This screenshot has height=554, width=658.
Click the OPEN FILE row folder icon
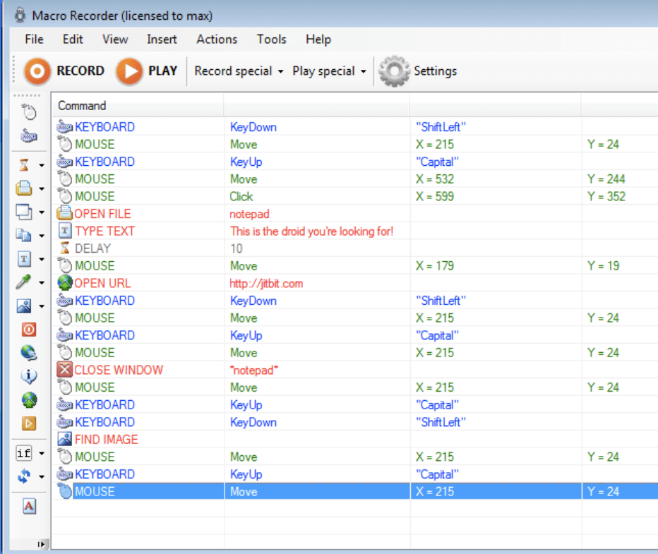tap(65, 213)
